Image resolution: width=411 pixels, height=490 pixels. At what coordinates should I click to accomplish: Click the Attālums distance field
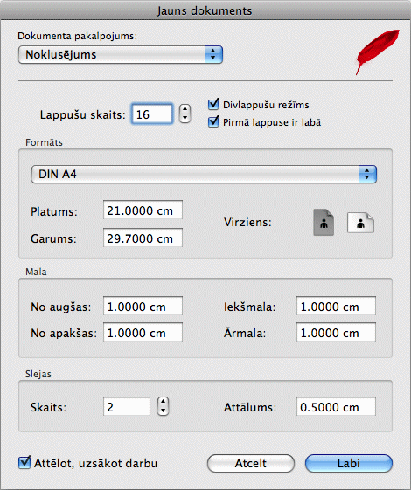tap(337, 406)
